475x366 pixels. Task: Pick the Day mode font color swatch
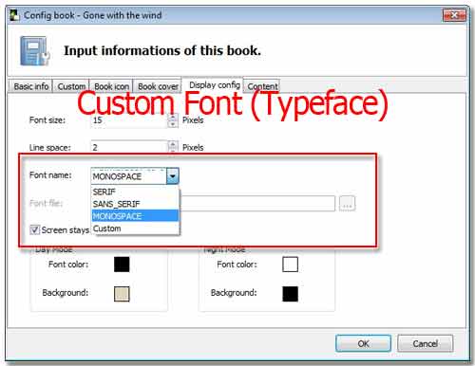pyautogui.click(x=122, y=265)
